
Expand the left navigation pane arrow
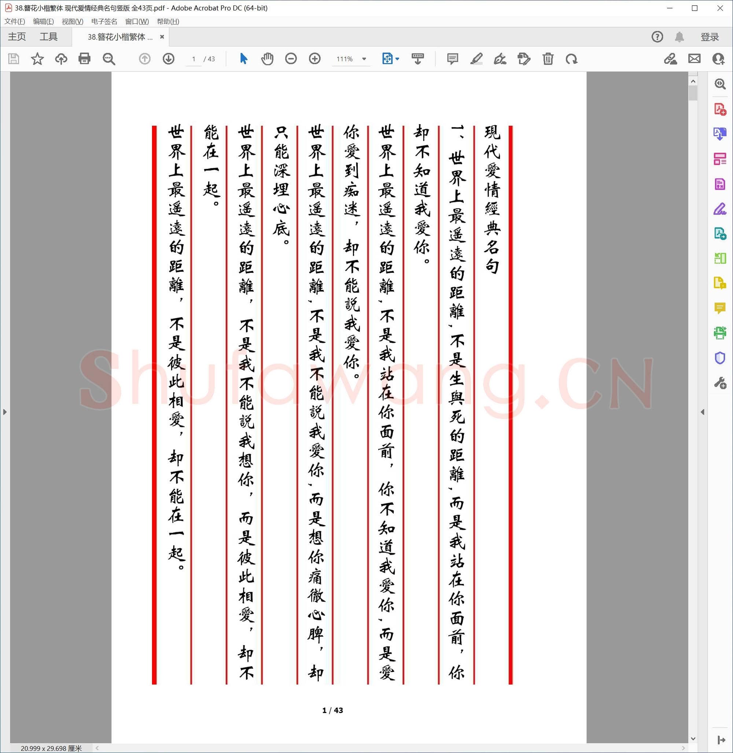5,412
